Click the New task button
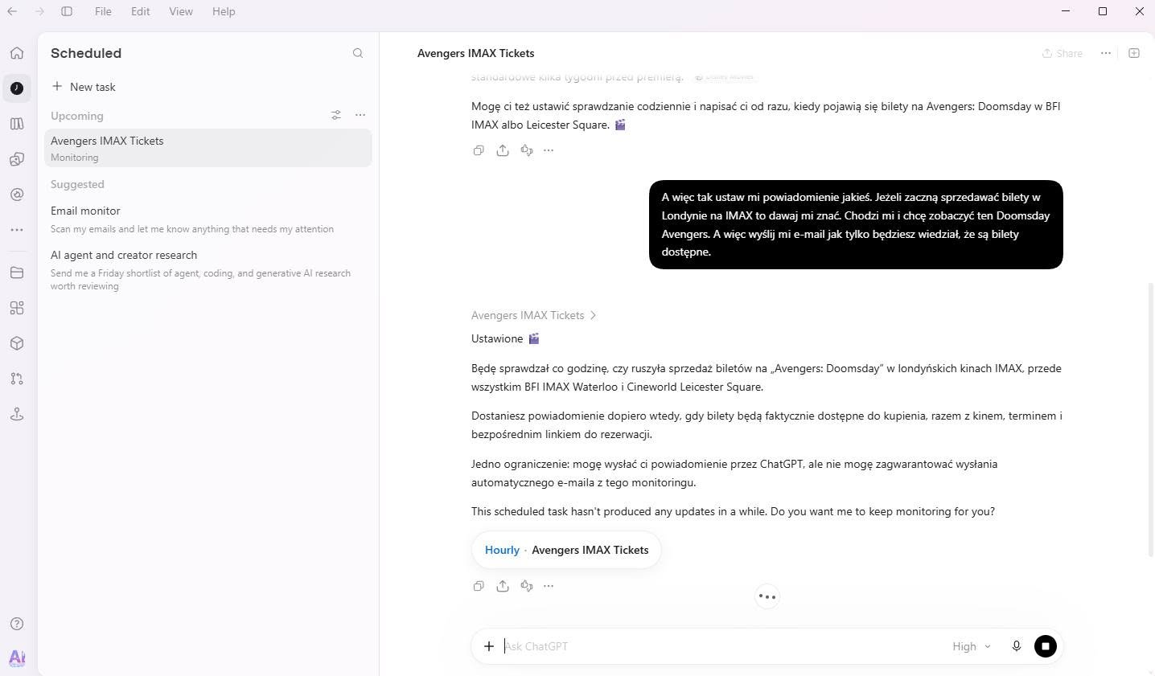This screenshot has width=1155, height=676. point(84,87)
